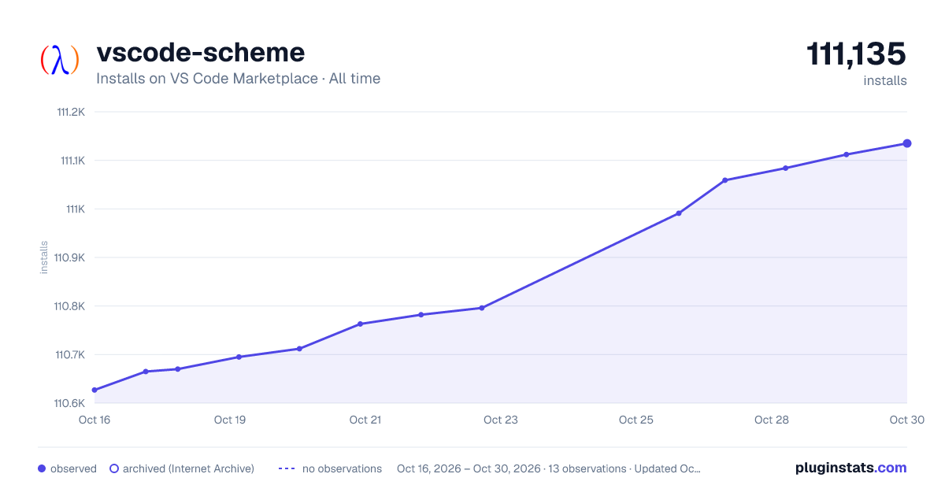Click the 110.7K y-axis label
945x496 pixels.
(x=69, y=355)
